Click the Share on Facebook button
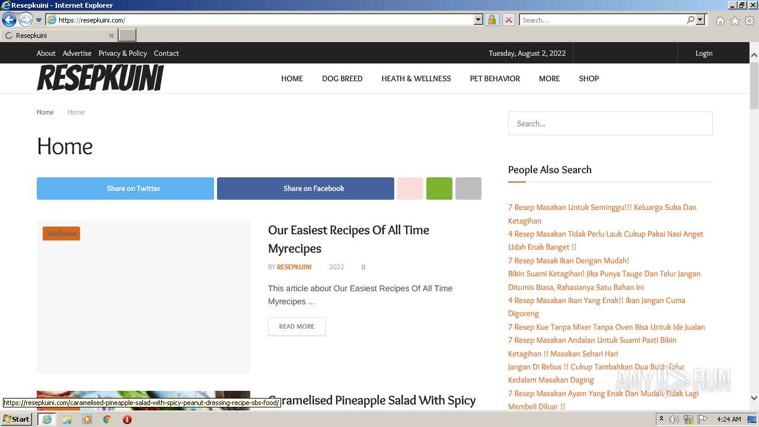 (305, 189)
